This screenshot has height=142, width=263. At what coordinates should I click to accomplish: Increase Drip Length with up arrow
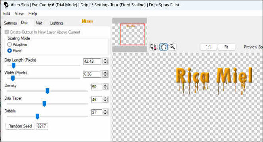(x=105, y=60)
